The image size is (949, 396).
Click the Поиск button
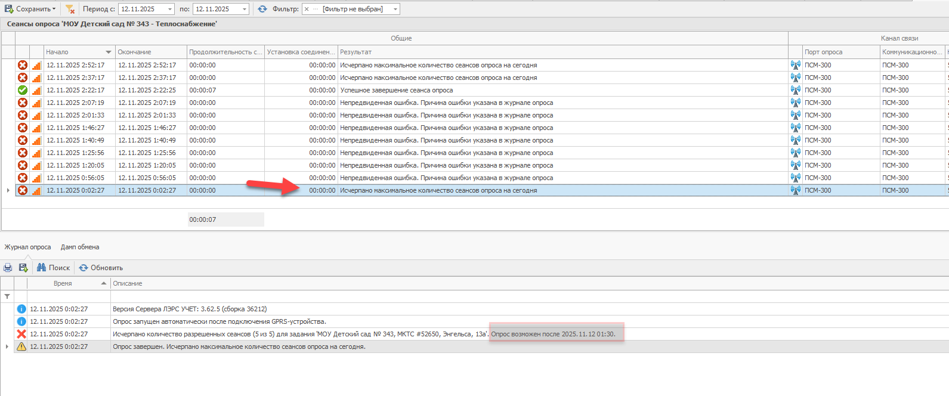(54, 268)
